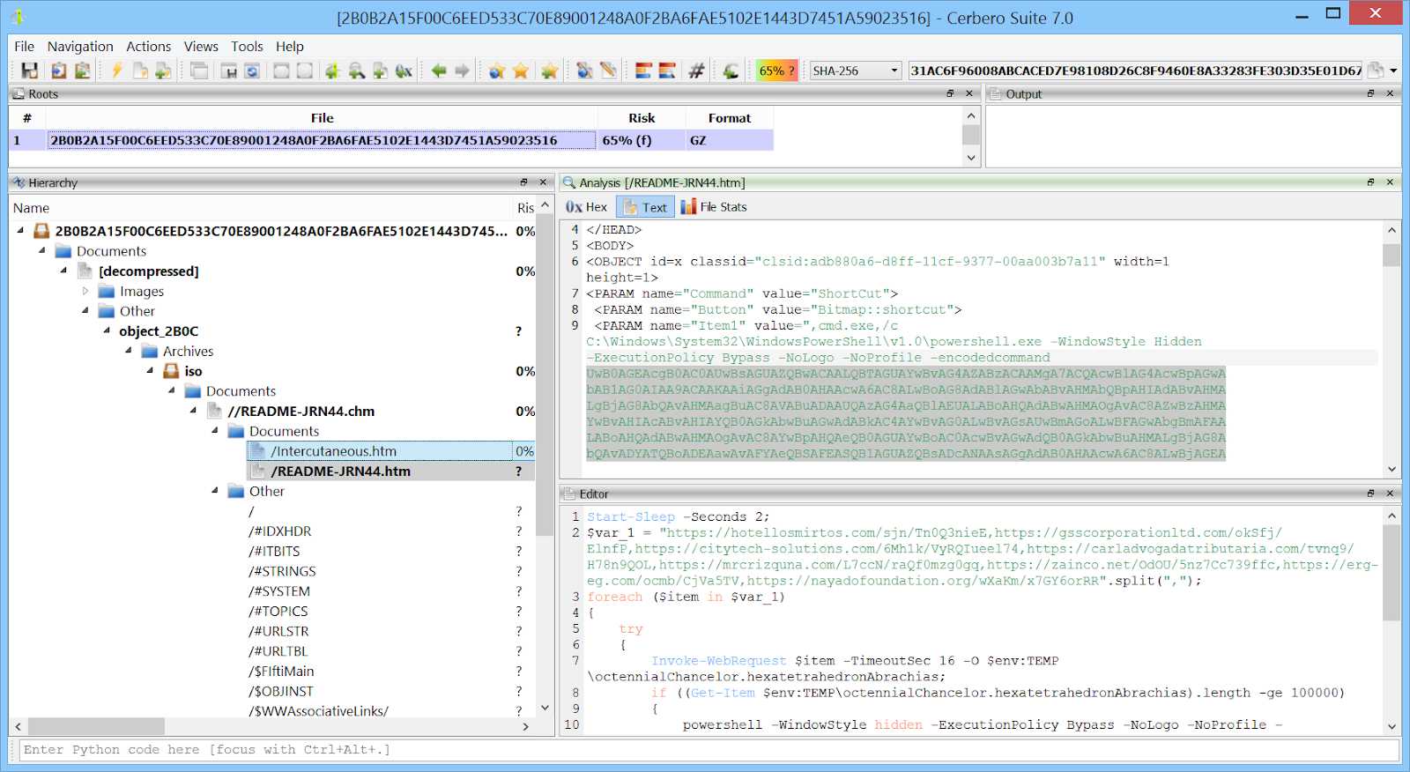Viewport: 1410px width, 772px height.
Task: Click the Risk column header in Roots
Action: tap(642, 118)
